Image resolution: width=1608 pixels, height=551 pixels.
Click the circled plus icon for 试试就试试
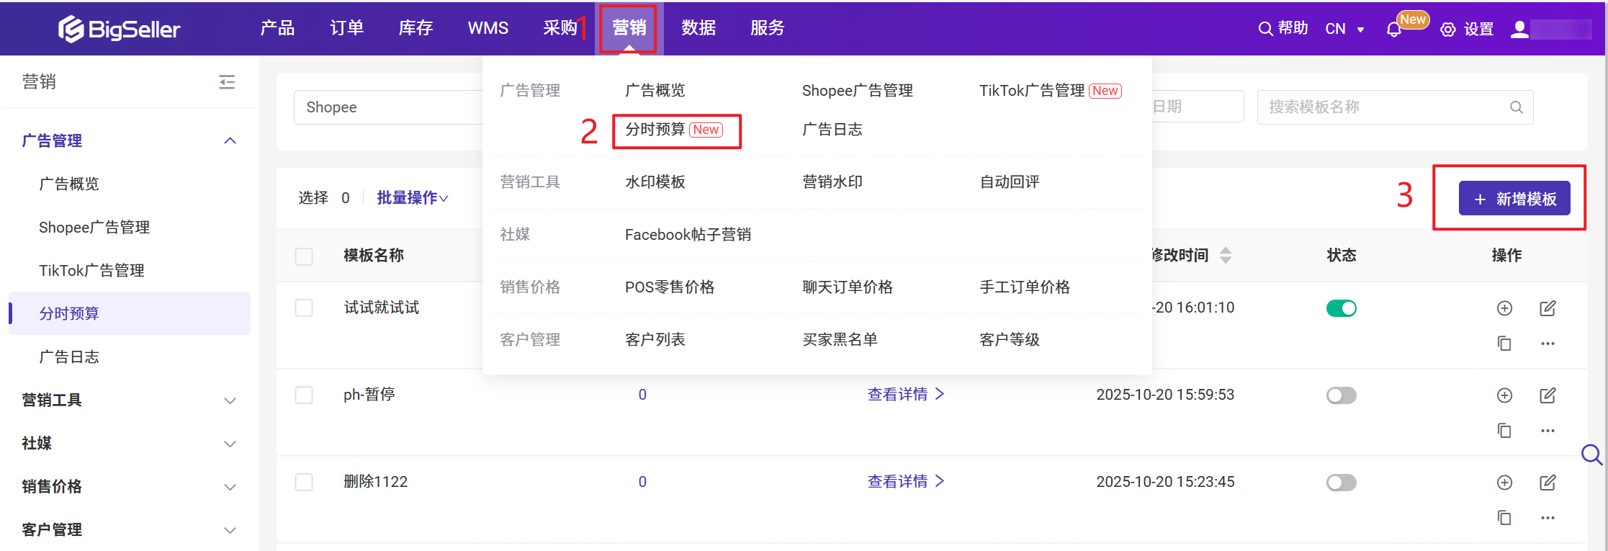pyautogui.click(x=1504, y=308)
